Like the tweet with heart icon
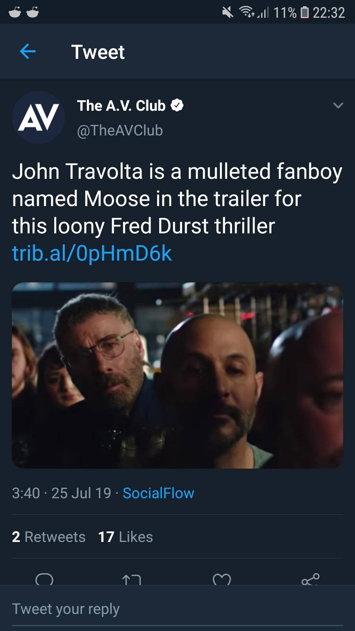This screenshot has height=631, width=355. 222,580
